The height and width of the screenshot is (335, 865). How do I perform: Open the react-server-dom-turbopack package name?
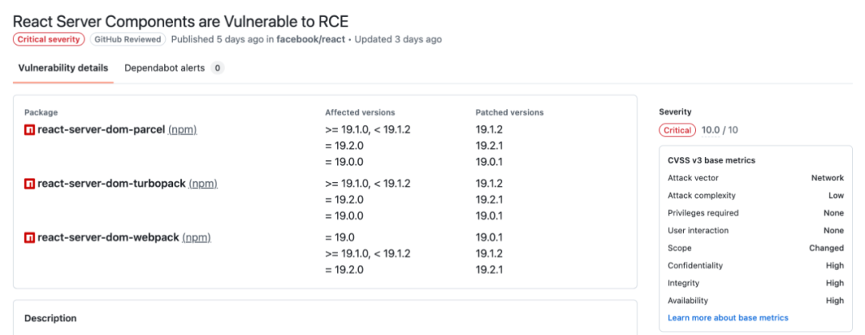pyautogui.click(x=111, y=184)
